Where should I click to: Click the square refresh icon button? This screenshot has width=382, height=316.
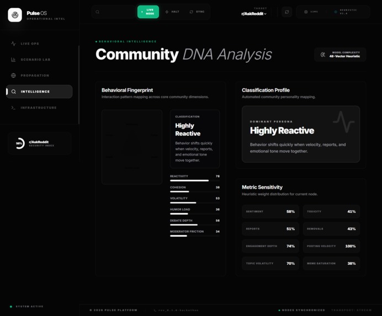pyautogui.click(x=286, y=12)
